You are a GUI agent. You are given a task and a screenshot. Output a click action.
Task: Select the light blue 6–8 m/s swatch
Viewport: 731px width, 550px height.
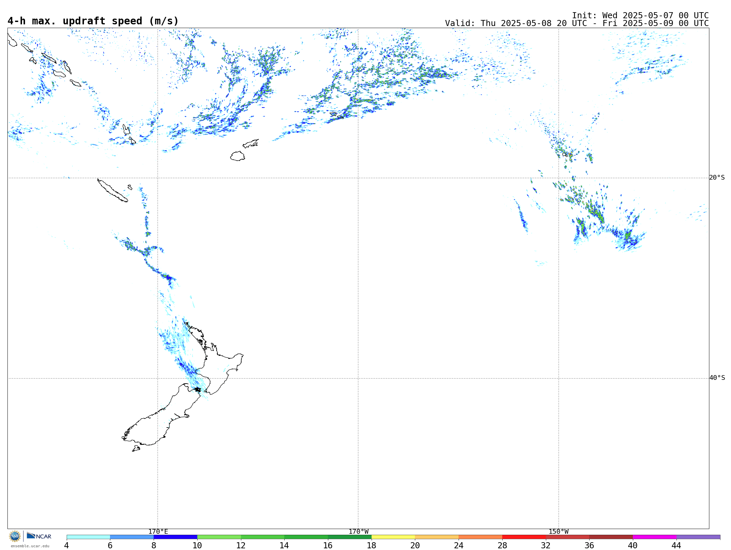(x=132, y=537)
